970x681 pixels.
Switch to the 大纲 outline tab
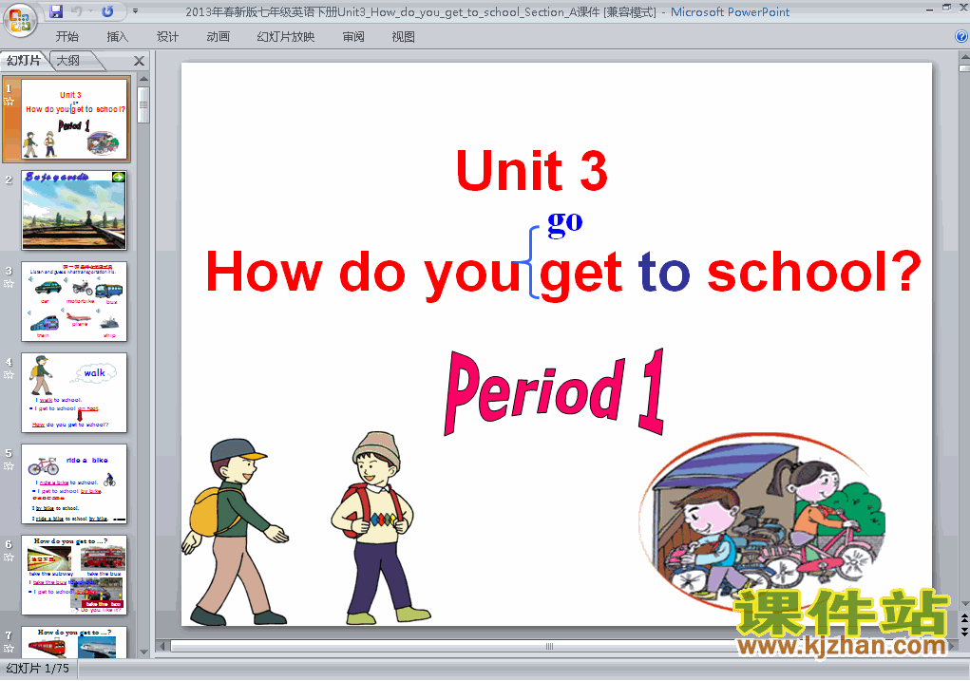(x=68, y=61)
